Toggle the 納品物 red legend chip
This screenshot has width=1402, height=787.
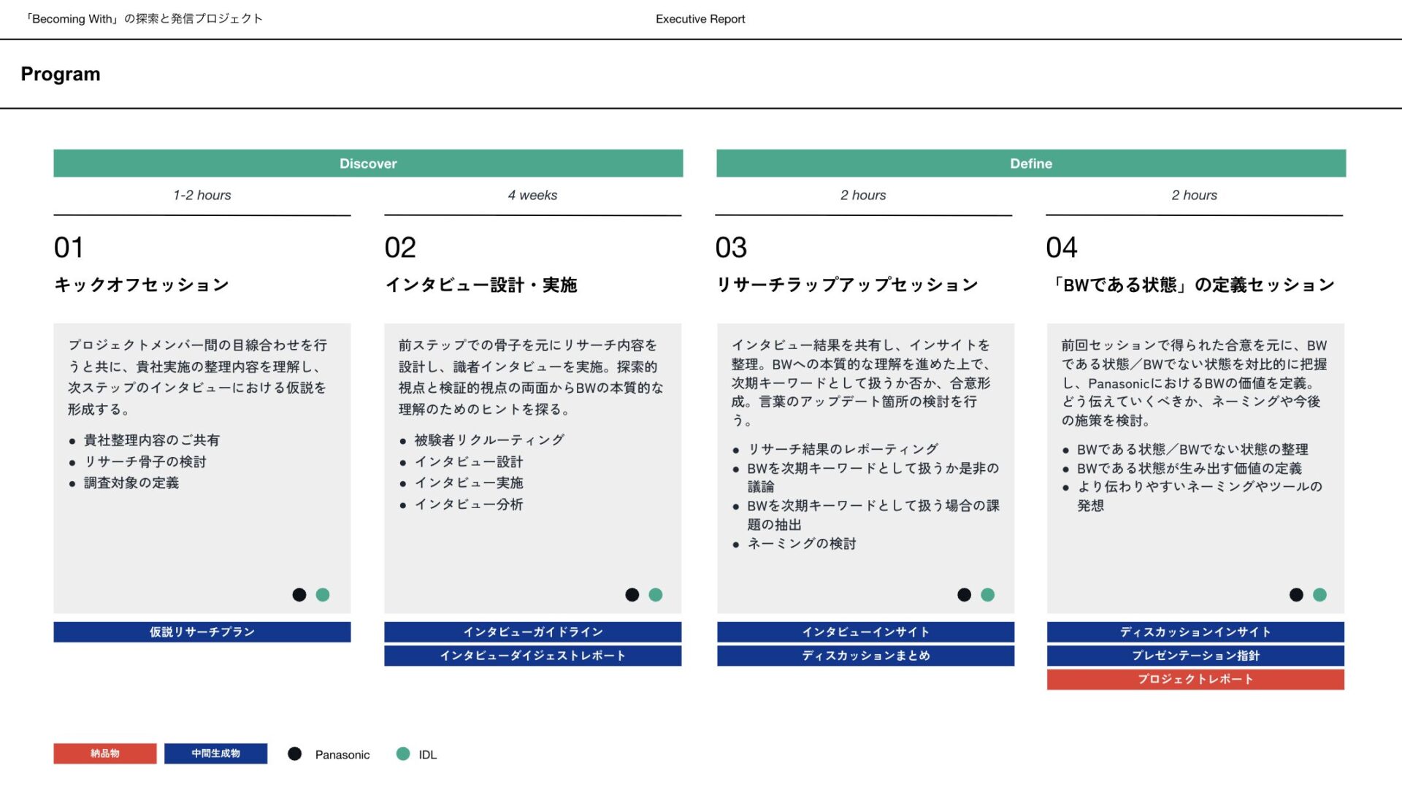(x=105, y=753)
